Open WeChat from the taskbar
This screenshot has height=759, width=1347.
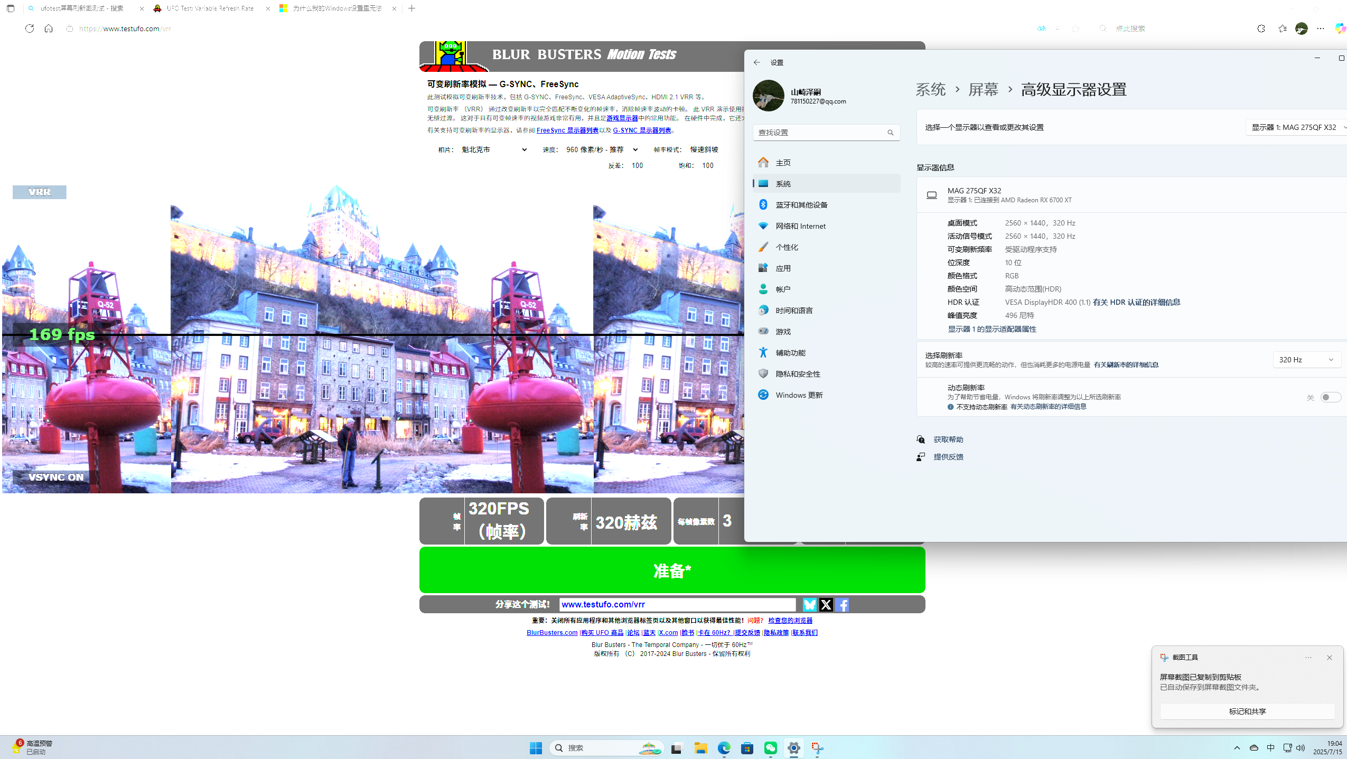(771, 748)
